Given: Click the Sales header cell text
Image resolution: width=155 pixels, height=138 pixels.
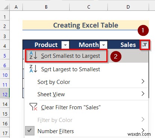Looking at the screenshot, I should click(x=128, y=45).
